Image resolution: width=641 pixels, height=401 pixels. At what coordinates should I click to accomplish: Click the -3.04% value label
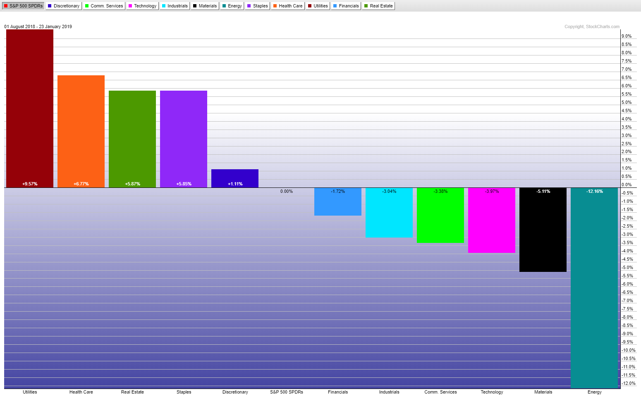pyautogui.click(x=389, y=191)
